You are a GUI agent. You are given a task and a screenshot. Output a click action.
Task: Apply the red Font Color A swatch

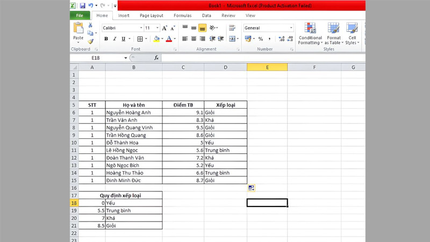[x=169, y=39]
